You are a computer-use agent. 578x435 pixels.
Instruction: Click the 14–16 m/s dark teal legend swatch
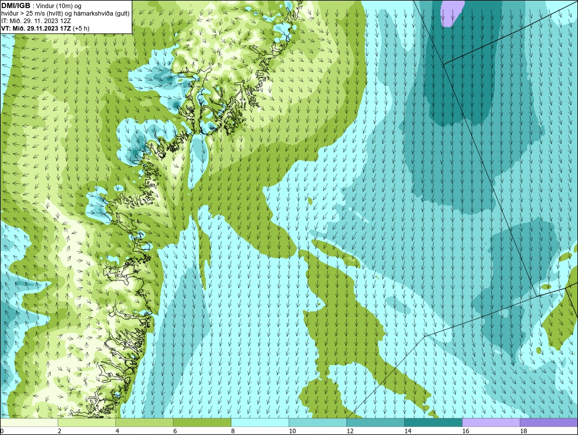pyautogui.click(x=433, y=423)
